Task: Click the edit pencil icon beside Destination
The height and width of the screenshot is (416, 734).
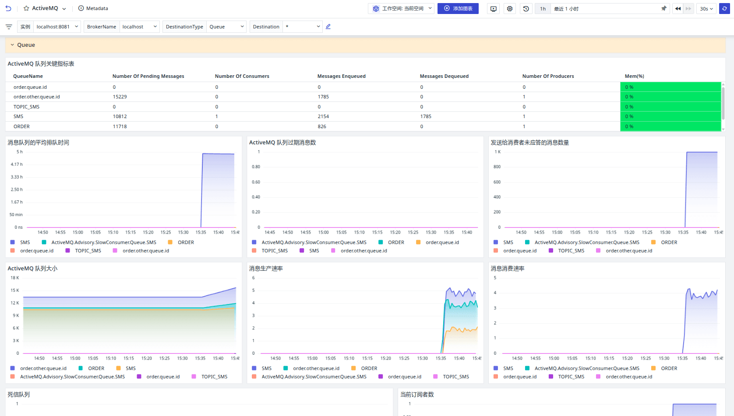Action: coord(328,27)
